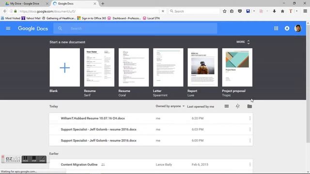310x174 pixels.
Task: Open Yahoo! Mail bookmark
Action: 31,18
